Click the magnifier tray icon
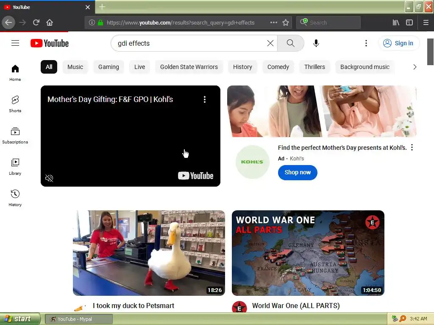 (x=403, y=319)
